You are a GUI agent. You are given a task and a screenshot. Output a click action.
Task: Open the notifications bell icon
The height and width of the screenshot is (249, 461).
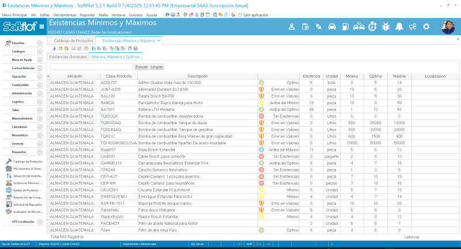coord(399,26)
